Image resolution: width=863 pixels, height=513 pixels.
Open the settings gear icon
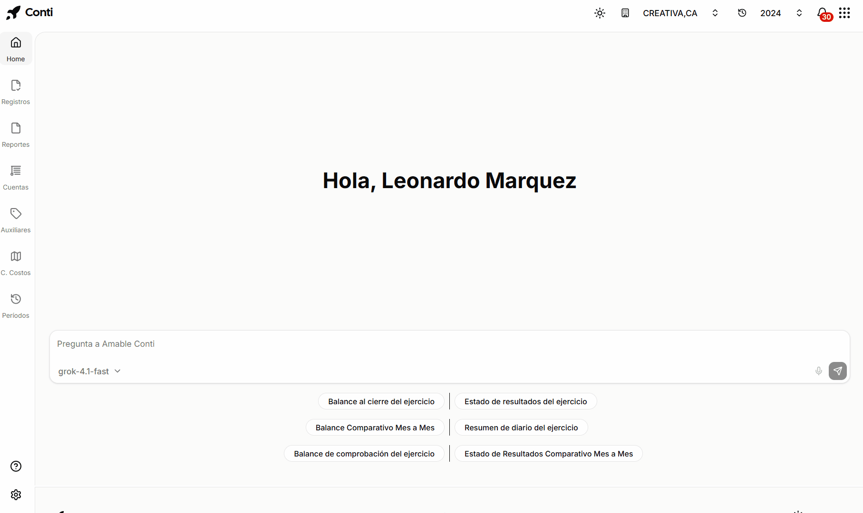coord(16,495)
